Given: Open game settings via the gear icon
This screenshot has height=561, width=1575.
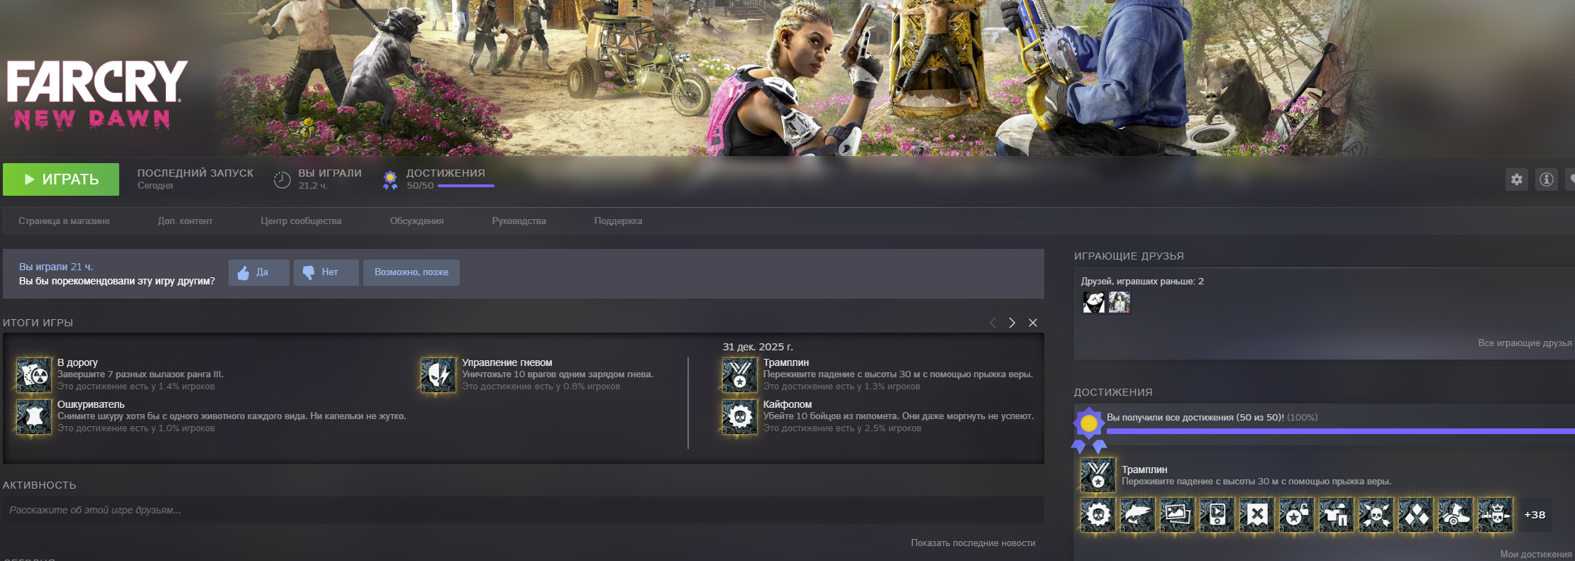Looking at the screenshot, I should [1516, 179].
